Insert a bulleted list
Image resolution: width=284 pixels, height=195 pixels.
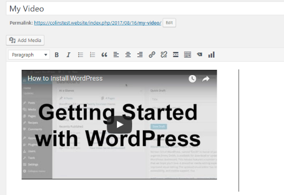80,55
